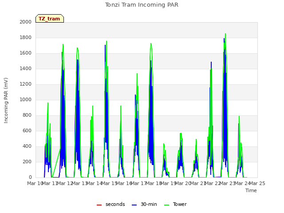Click the Mar 25 x-axis date label
The height and width of the screenshot is (213, 284).
pyautogui.click(x=257, y=183)
